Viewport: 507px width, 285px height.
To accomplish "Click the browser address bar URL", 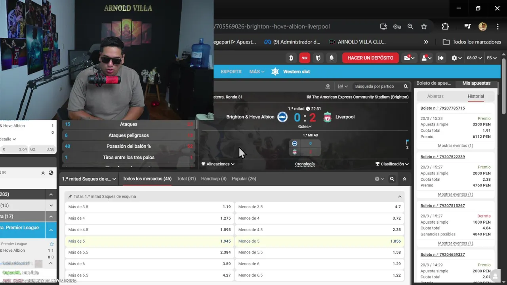I will coord(272,27).
